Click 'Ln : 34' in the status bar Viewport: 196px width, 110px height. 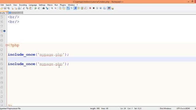[123, 108]
